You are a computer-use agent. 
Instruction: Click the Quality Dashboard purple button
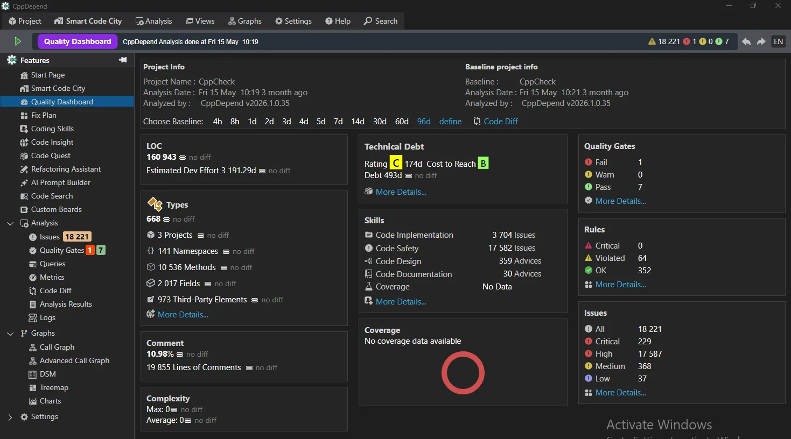pos(78,41)
